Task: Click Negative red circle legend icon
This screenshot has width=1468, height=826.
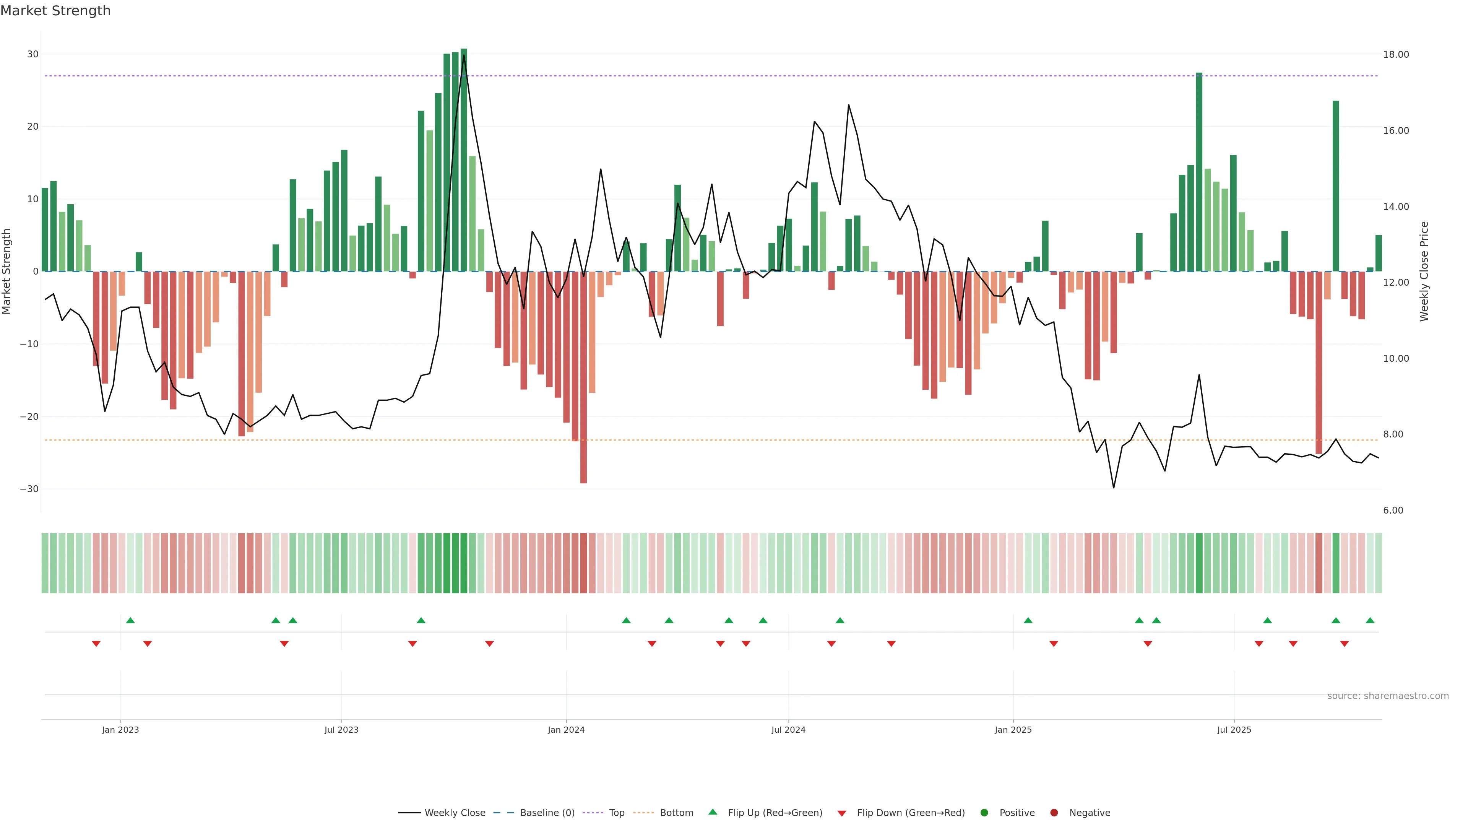Action: click(1054, 813)
